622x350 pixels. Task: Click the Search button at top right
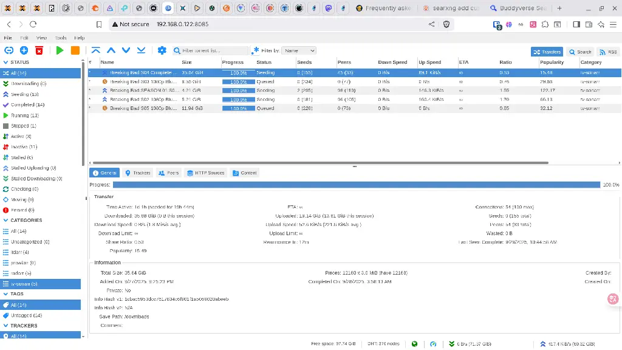pos(580,52)
